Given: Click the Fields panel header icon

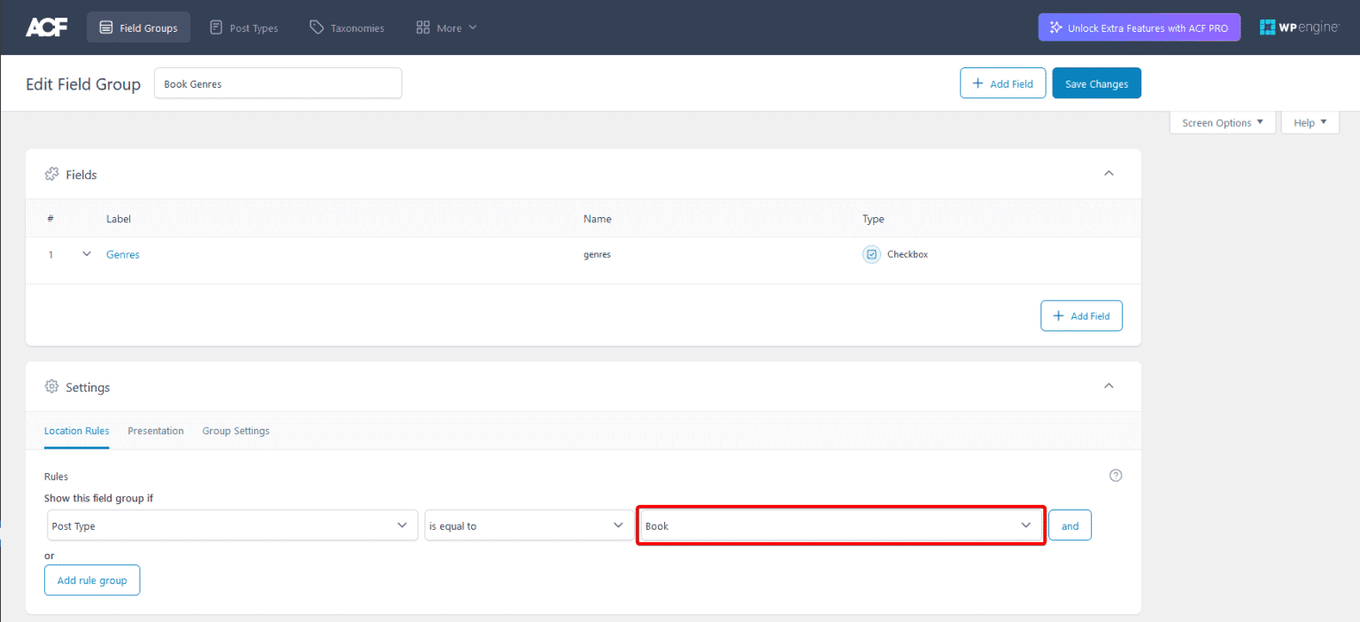Looking at the screenshot, I should (x=52, y=174).
